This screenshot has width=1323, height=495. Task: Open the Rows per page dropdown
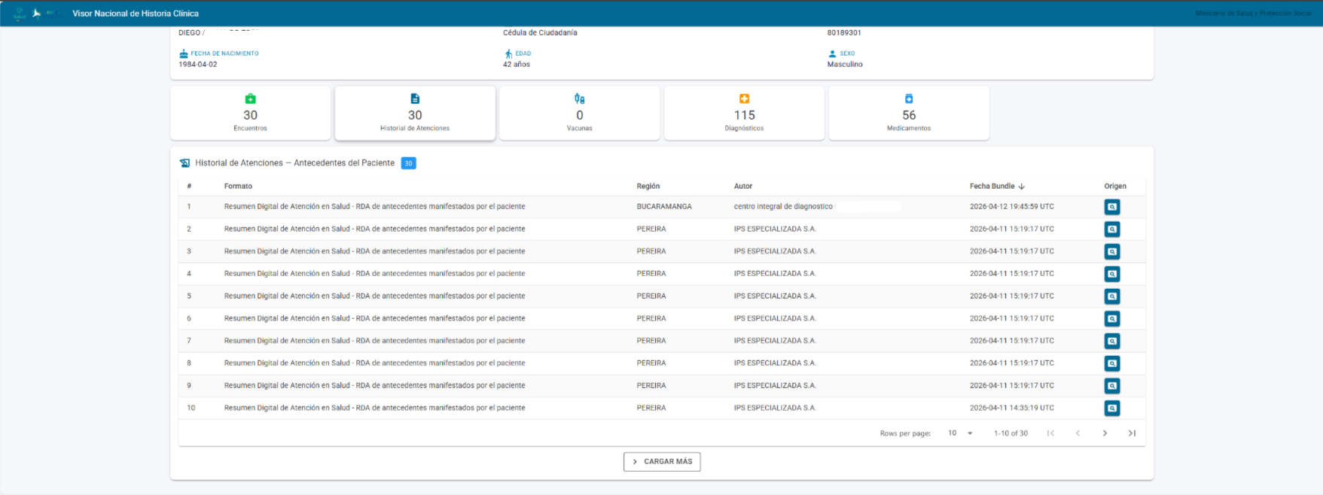click(x=960, y=433)
